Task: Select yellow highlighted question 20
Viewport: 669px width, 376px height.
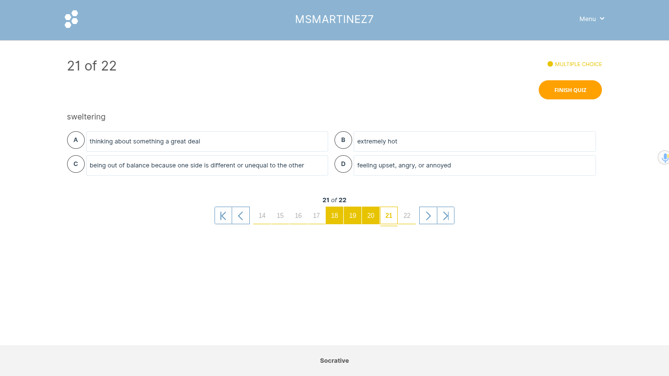Action: 371,215
